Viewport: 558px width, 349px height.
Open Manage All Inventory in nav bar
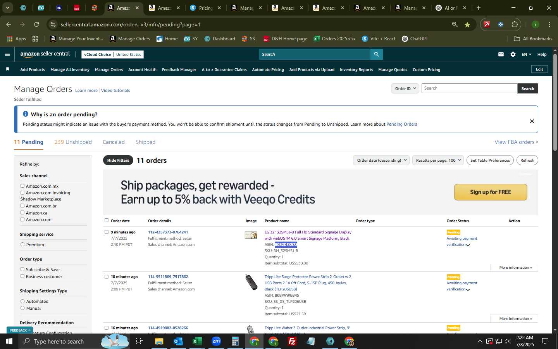[70, 70]
